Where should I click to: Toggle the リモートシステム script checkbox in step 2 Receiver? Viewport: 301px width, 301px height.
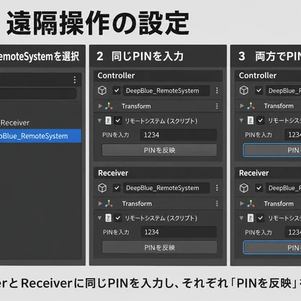117,218
